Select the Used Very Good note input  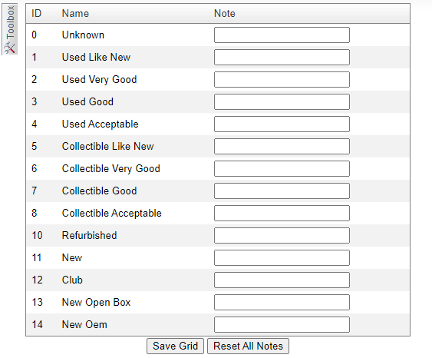tap(282, 79)
